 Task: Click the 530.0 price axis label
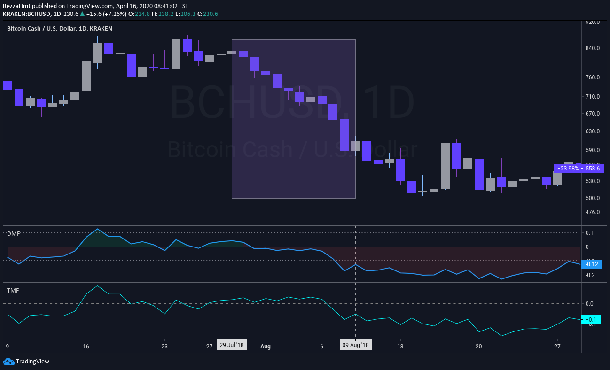(592, 181)
